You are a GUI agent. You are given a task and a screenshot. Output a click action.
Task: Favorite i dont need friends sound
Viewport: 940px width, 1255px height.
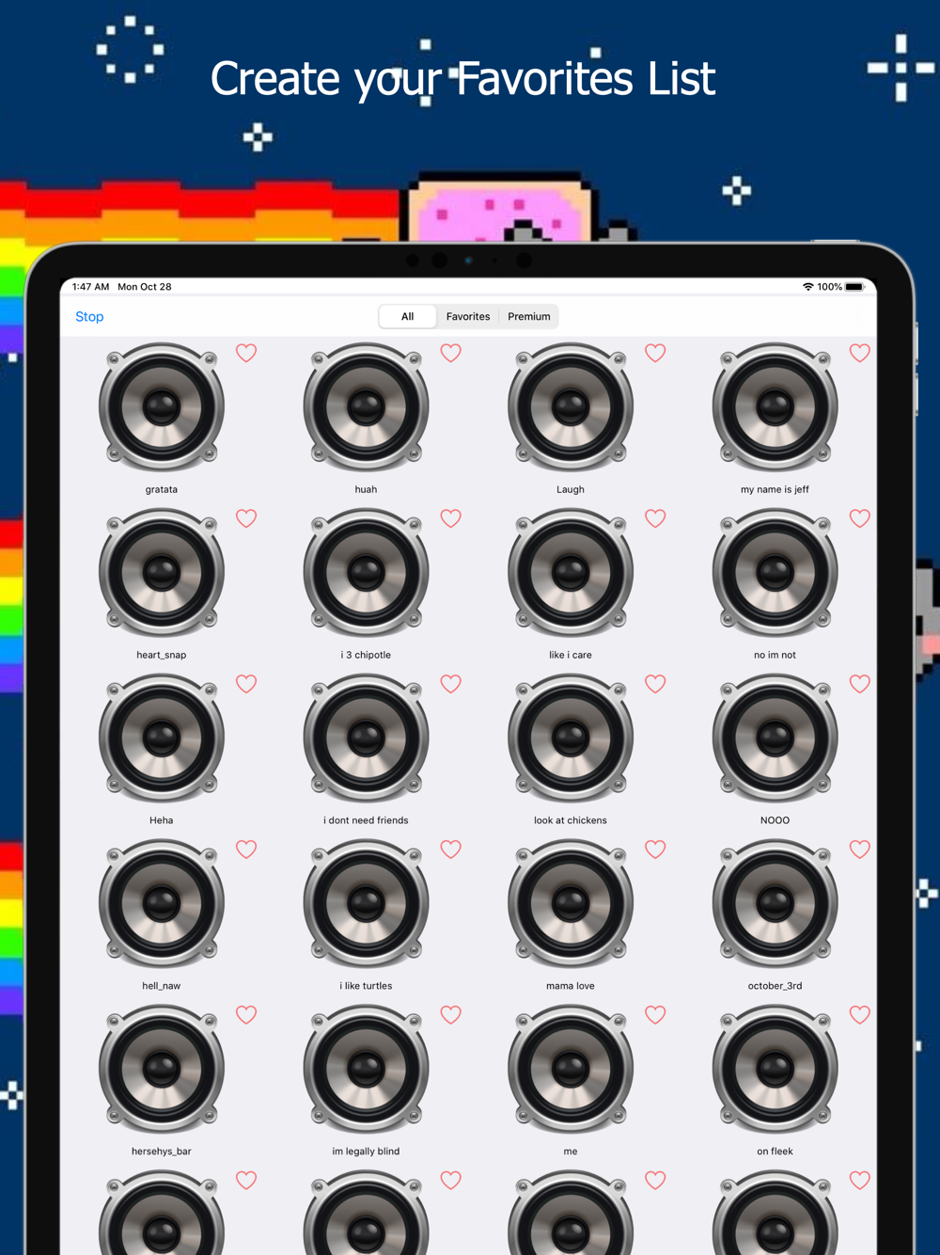[x=451, y=684]
